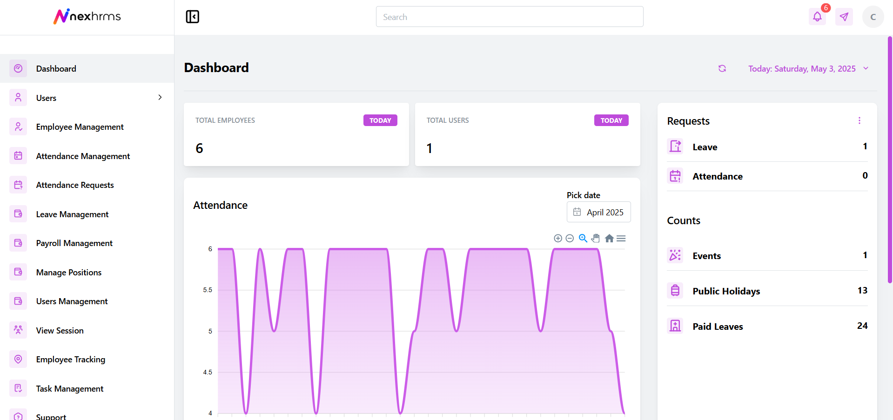This screenshot has height=420, width=893.
Task: Click the Leave request door icon
Action: coord(675,147)
